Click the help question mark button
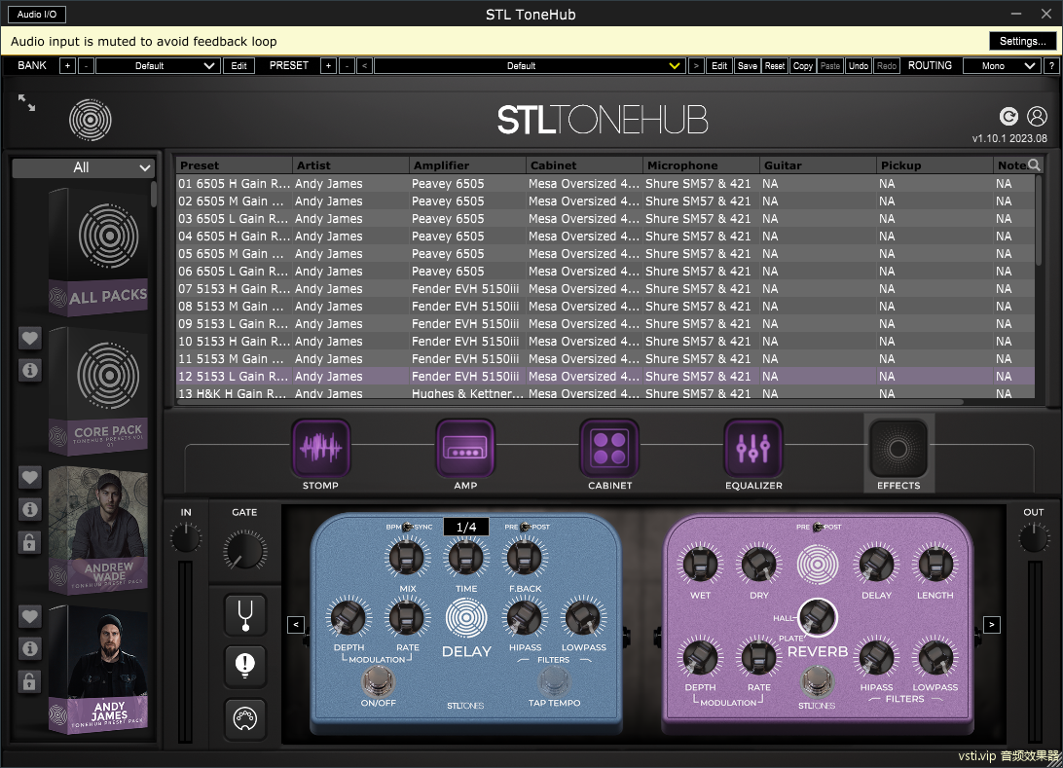Image resolution: width=1063 pixels, height=768 pixels. [1051, 66]
